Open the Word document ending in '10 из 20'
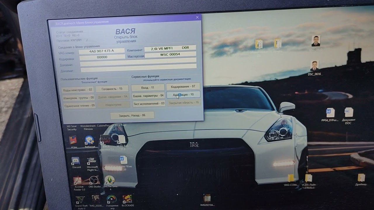374x210 pixels. (123, 163)
